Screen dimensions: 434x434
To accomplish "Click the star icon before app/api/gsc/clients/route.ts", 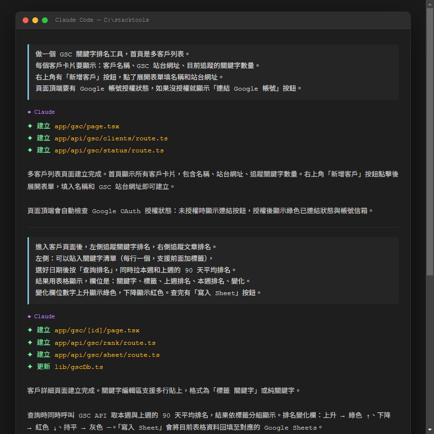I will coord(30,138).
